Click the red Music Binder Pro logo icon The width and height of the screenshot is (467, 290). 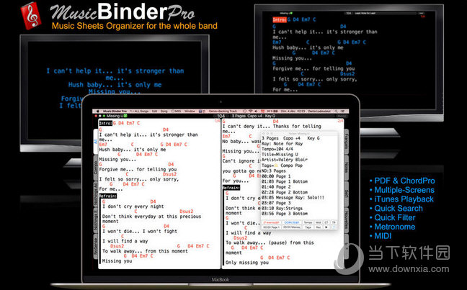coord(31,15)
